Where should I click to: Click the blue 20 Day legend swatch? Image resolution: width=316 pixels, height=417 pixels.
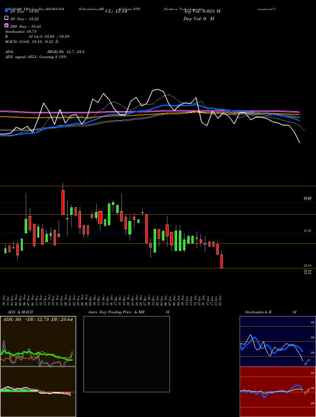pos(7,10)
